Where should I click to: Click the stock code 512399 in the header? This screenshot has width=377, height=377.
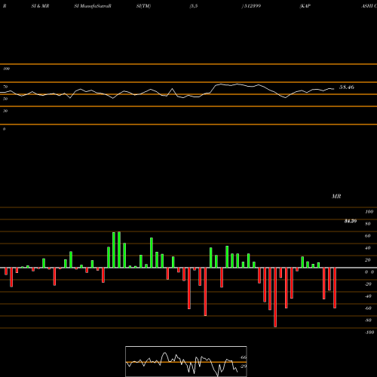click(252, 6)
